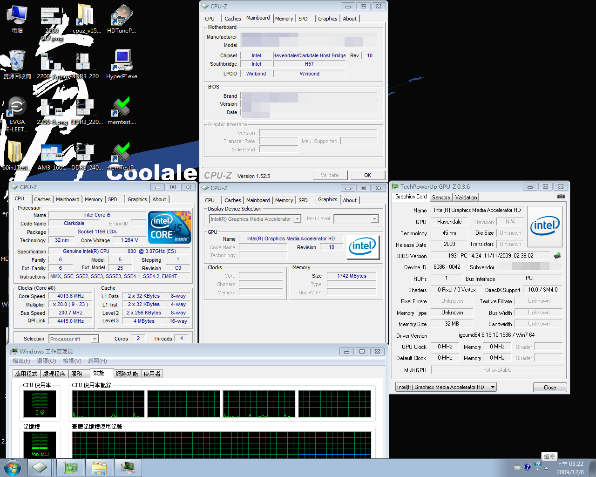Switch to 處理程序 tab in Task Manager
This screenshot has height=477, width=596.
54,374
